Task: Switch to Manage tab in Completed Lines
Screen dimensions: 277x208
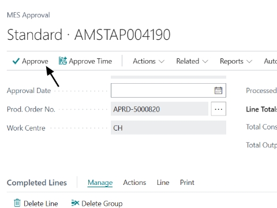Action: pos(100,183)
